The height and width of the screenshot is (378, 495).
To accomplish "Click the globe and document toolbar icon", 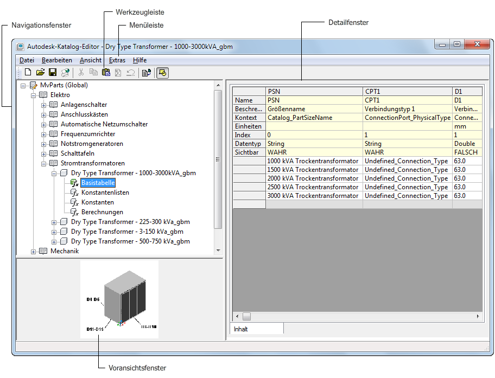I will (65, 73).
